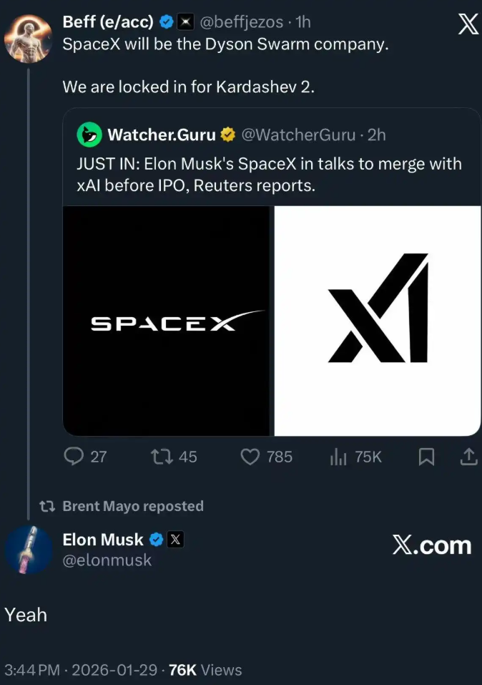Click Beff's verified checkmark badge
The width and height of the screenshot is (482, 685).
tap(166, 21)
